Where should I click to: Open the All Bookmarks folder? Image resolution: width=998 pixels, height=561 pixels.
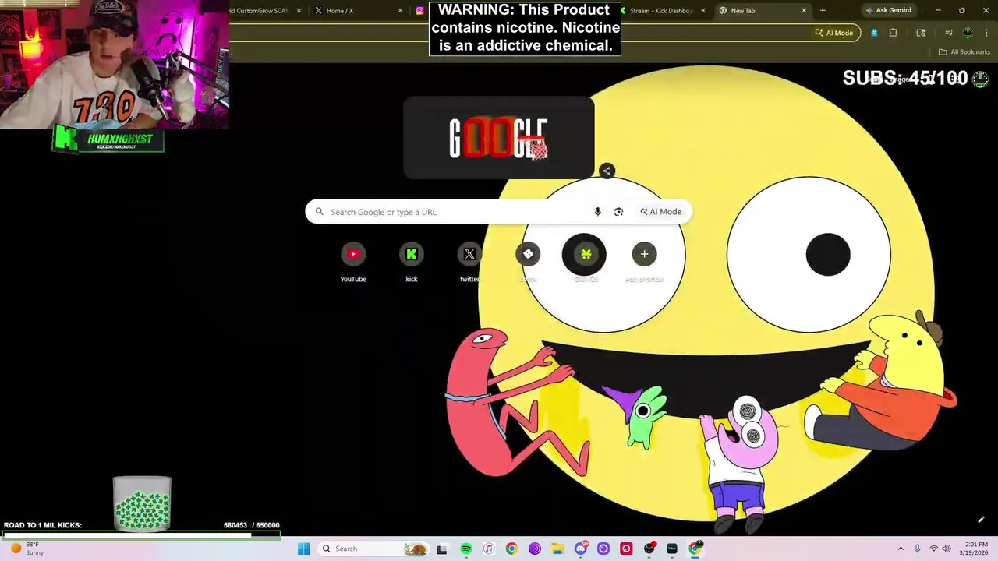(x=964, y=52)
